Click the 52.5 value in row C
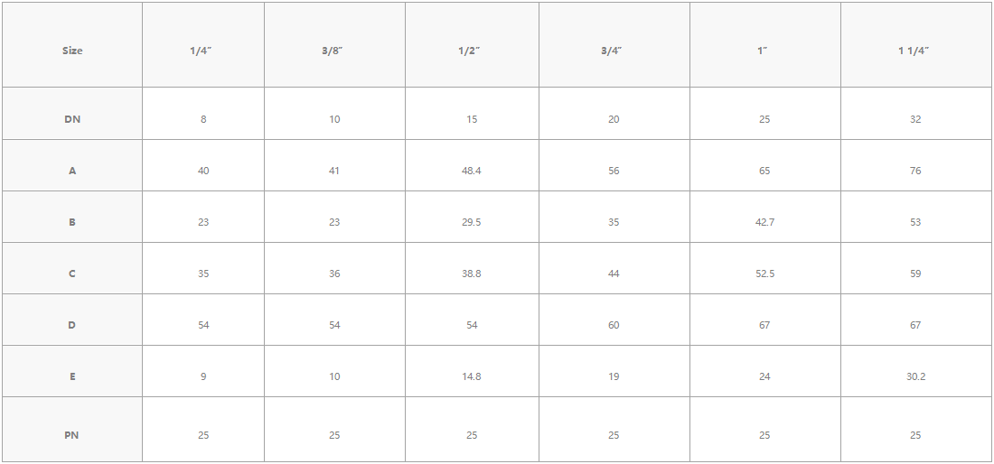The width and height of the screenshot is (994, 464). click(x=764, y=274)
